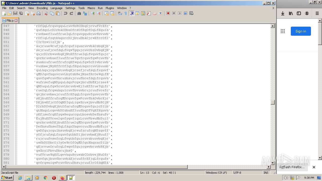The width and height of the screenshot is (322, 181).
Task: Toggle Firefox sidebar icon
Action: point(299,13)
